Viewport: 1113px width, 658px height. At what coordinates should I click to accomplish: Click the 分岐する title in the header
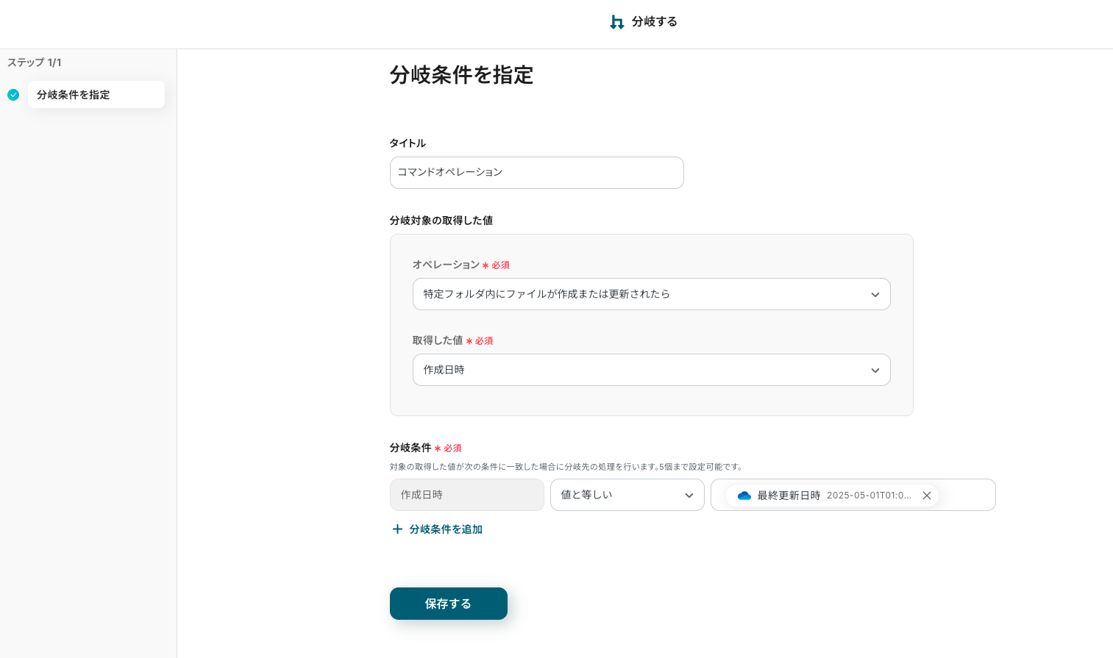pos(654,22)
